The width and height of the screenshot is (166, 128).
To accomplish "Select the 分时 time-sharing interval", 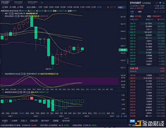I will point(40,7).
